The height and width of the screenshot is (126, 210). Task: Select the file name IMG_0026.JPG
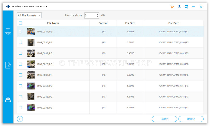tap(45, 64)
